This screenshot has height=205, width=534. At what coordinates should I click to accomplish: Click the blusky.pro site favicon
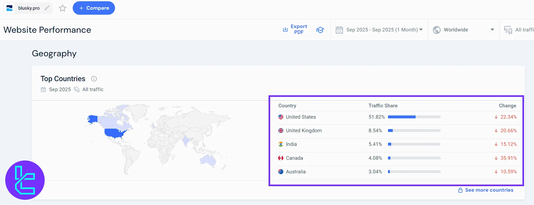click(9, 8)
